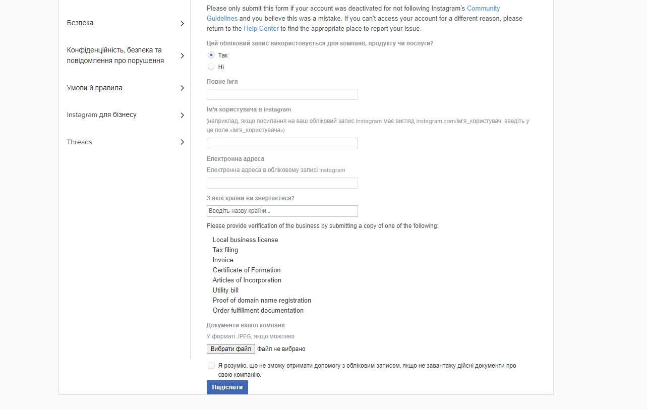
Task: Select the Так radio button
Action: pos(211,55)
